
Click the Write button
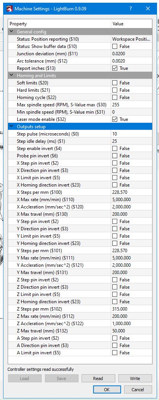[x=135, y=379]
